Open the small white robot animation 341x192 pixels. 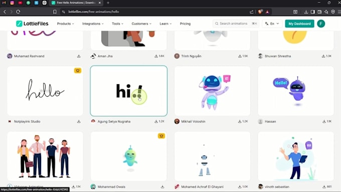pos(212,156)
